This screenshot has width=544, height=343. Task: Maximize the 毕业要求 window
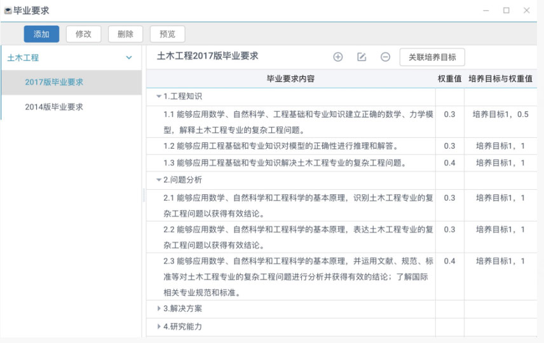[506, 11]
